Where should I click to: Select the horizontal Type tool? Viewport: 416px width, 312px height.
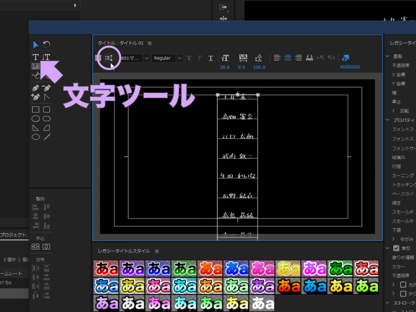tap(36, 57)
